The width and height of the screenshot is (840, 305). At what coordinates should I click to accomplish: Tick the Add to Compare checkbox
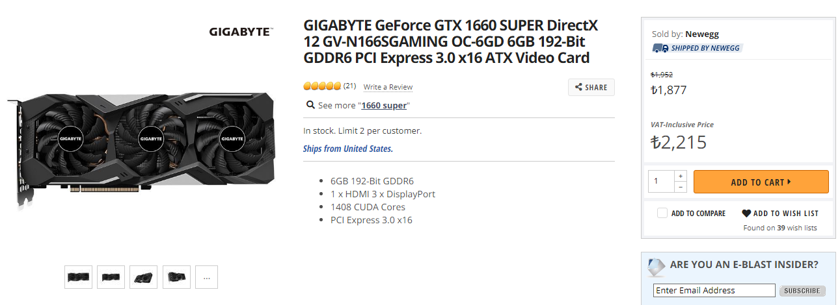click(662, 213)
